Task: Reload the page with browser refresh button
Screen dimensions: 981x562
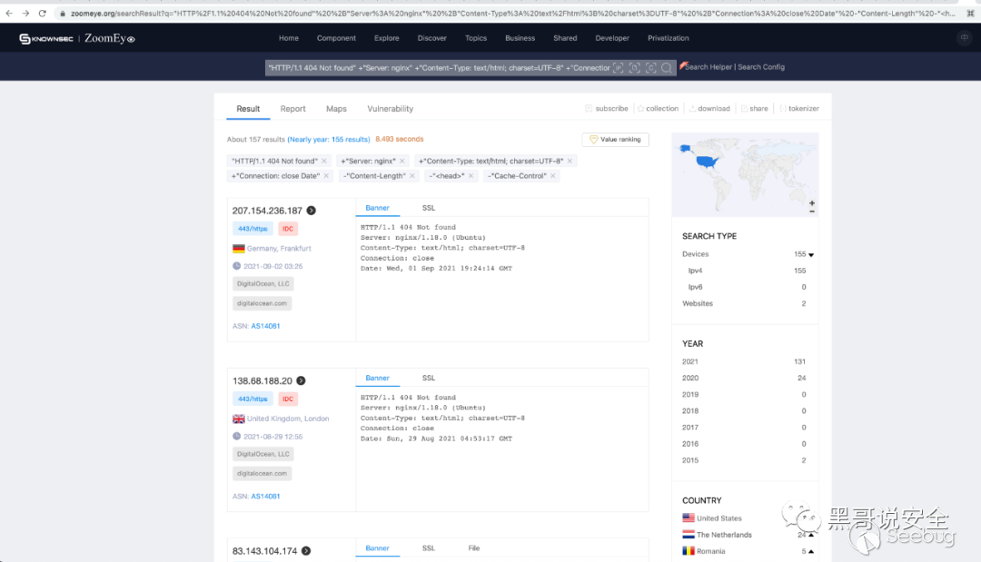Action: (x=42, y=14)
